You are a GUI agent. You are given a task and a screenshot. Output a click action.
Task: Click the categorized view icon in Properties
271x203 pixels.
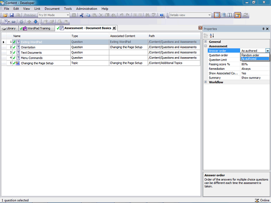[206, 36]
